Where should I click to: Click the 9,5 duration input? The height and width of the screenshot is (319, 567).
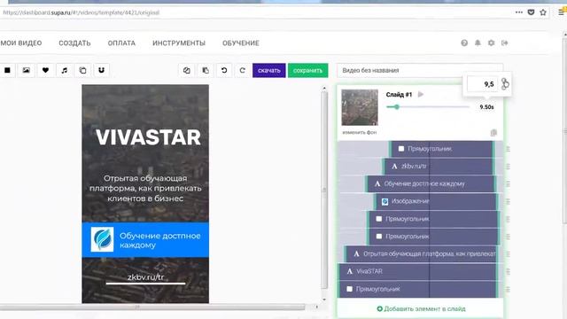tap(482, 84)
